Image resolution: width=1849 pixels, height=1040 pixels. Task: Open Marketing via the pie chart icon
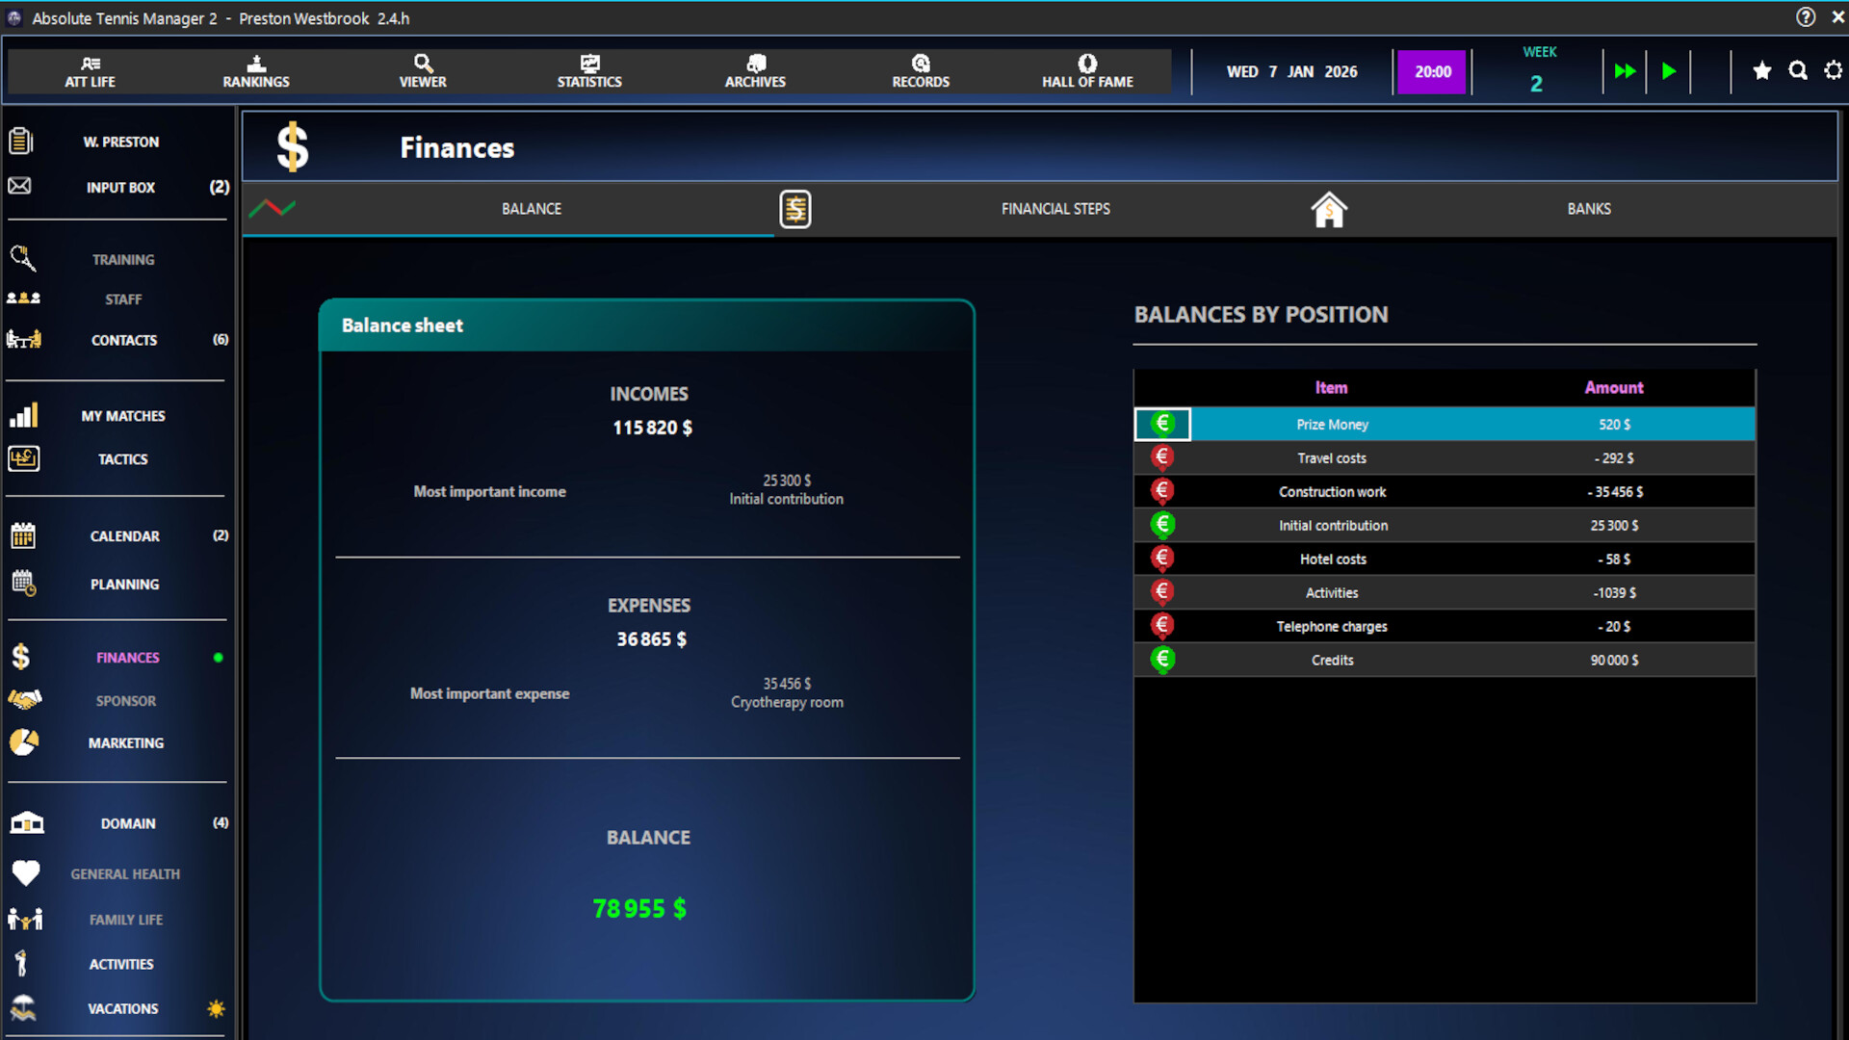point(24,741)
